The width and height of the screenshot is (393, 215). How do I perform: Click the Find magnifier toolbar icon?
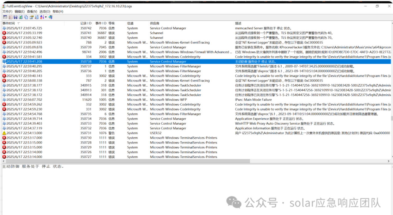(36, 17)
